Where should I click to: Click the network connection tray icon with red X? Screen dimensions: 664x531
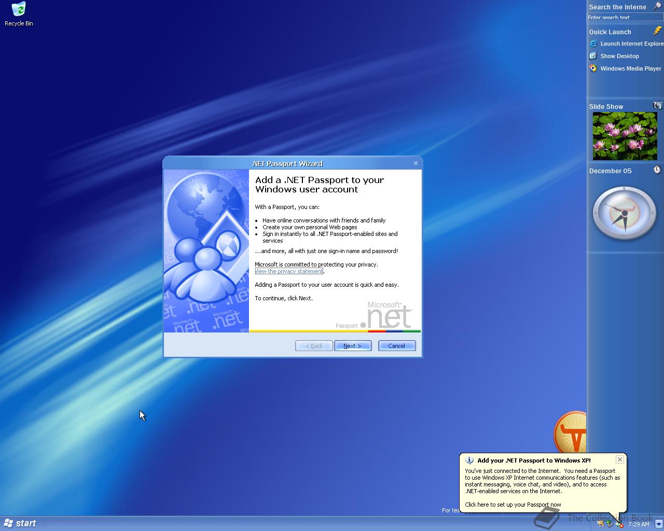click(619, 524)
